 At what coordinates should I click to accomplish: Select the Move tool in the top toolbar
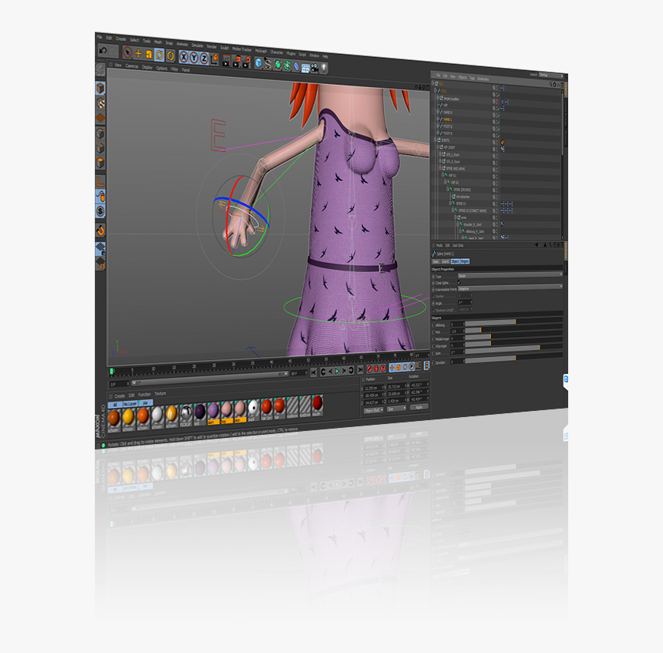pyautogui.click(x=138, y=54)
